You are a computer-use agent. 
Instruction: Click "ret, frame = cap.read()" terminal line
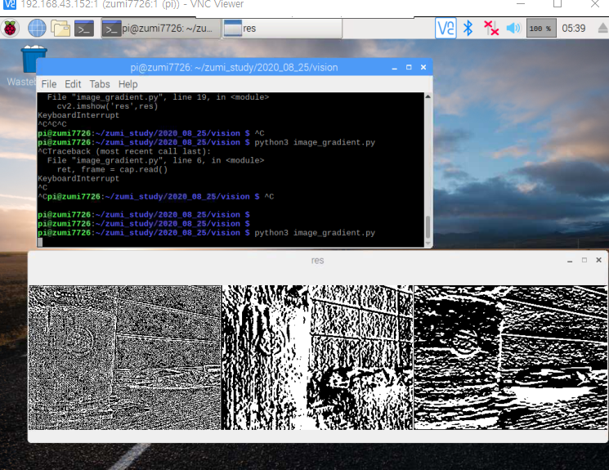click(112, 169)
